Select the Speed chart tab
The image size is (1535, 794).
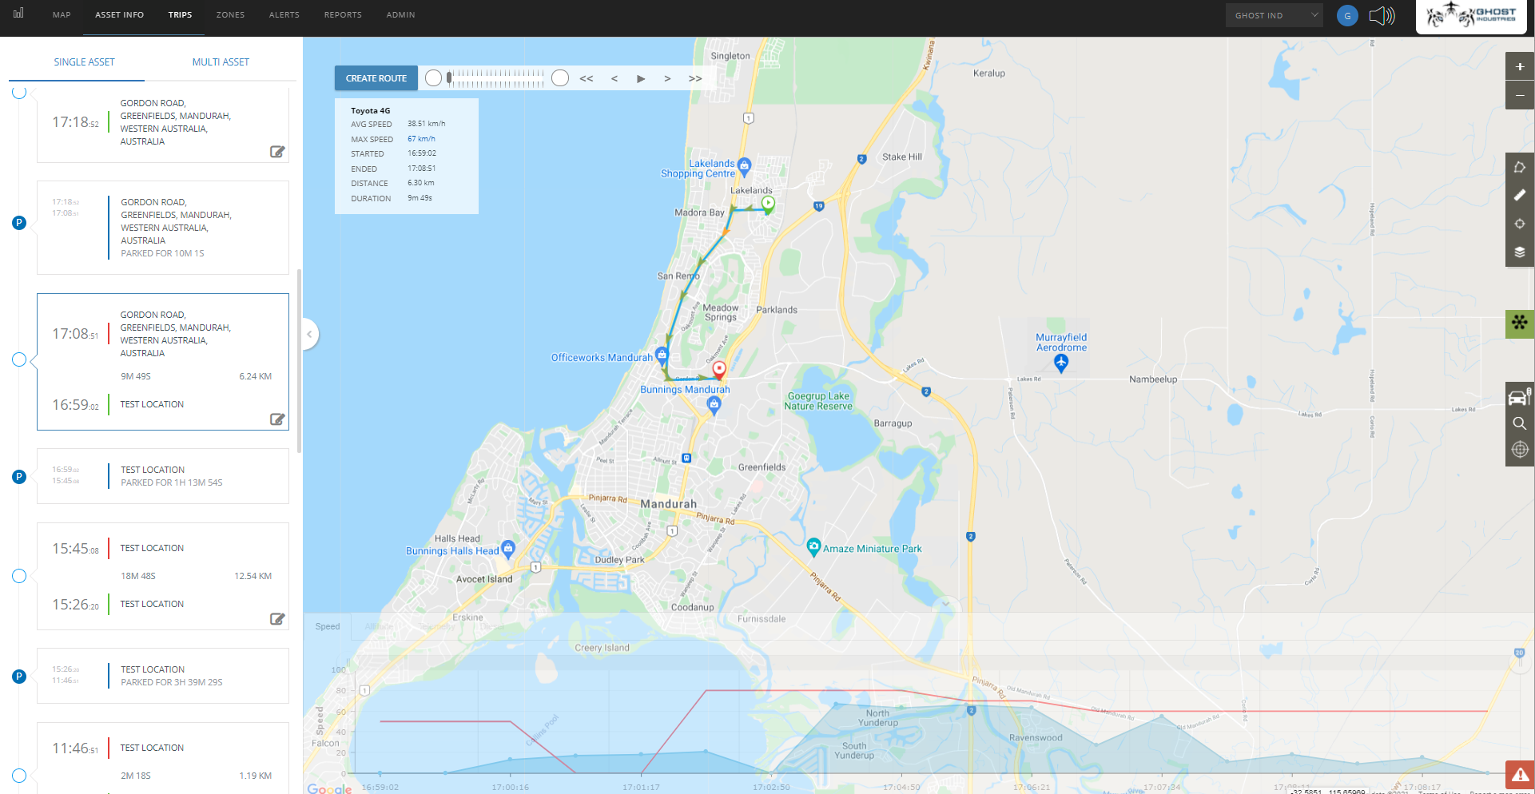pyautogui.click(x=328, y=626)
